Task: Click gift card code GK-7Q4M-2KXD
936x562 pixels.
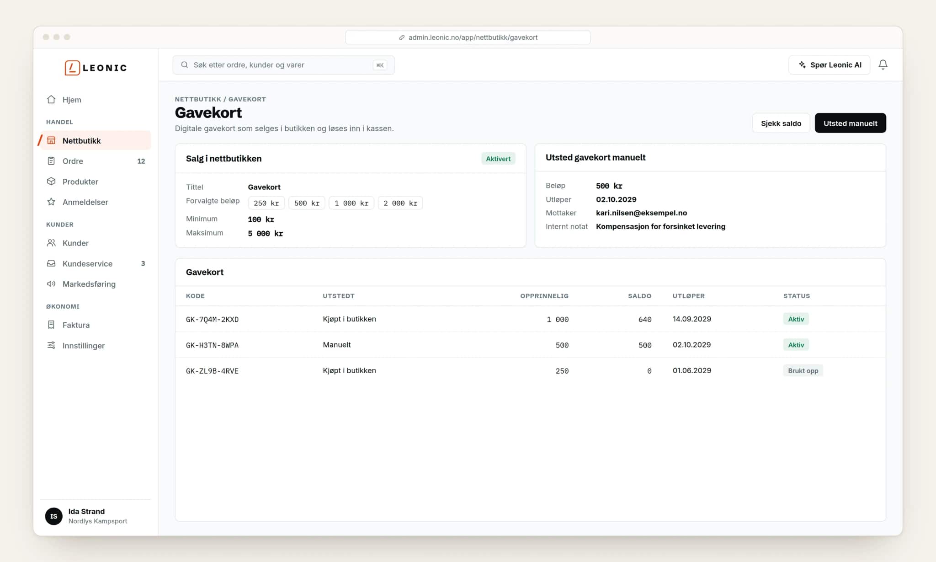Action: [x=212, y=319]
